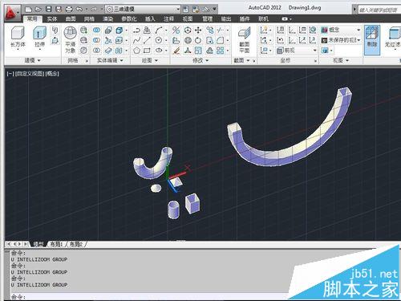401x301 pixels.
Task: Select the Polygon draw tool
Action: click(x=136, y=51)
